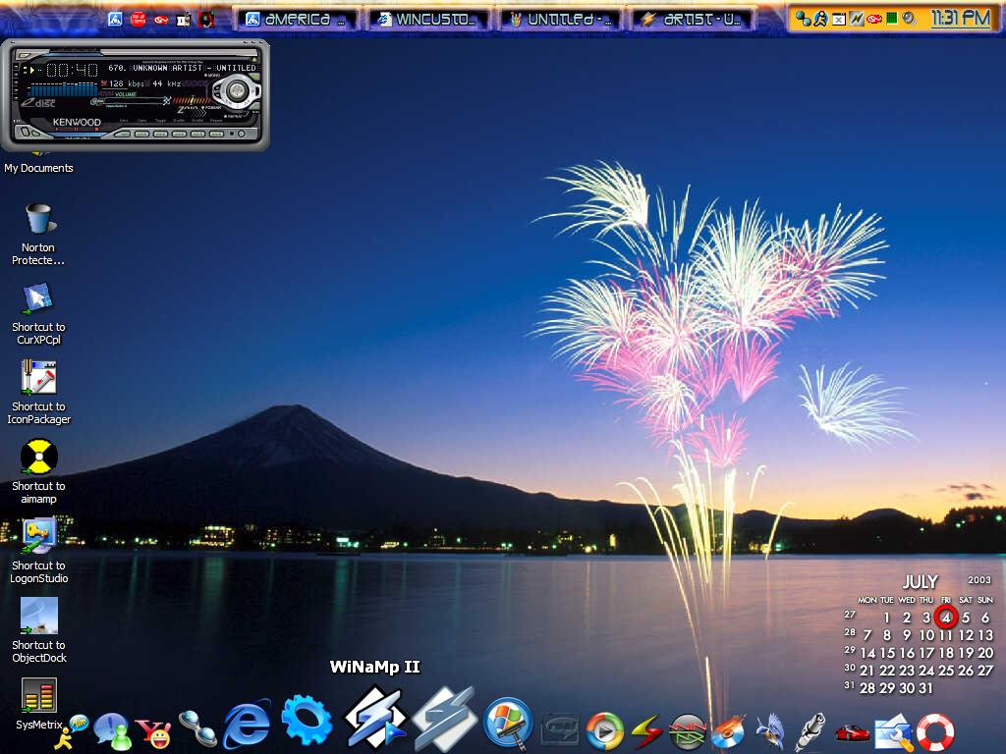The height and width of the screenshot is (754, 1006).
Task: Open Shortcut to LogonStudio
Action: [38, 552]
